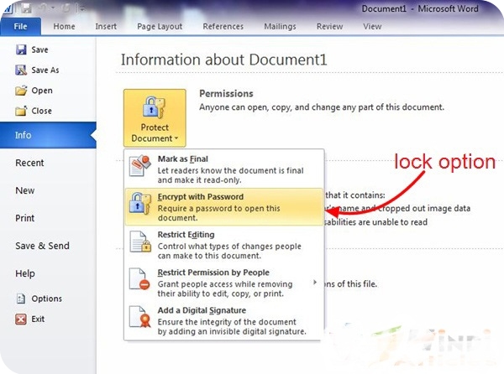Screen dimensions: 504x374
Task: Click the lock and key icon in Protect Document
Action: point(154,107)
